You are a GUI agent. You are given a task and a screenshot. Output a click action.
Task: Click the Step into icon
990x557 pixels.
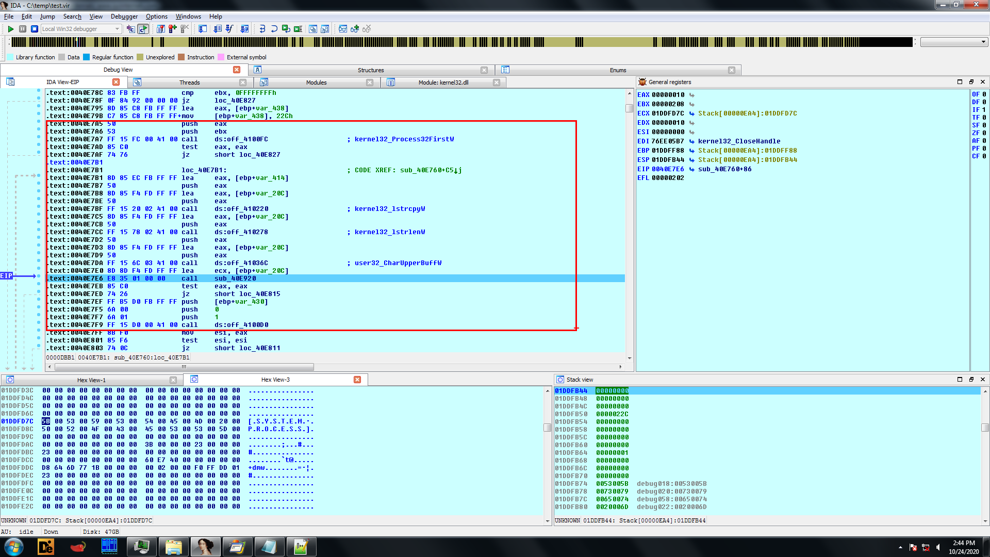[x=262, y=29]
